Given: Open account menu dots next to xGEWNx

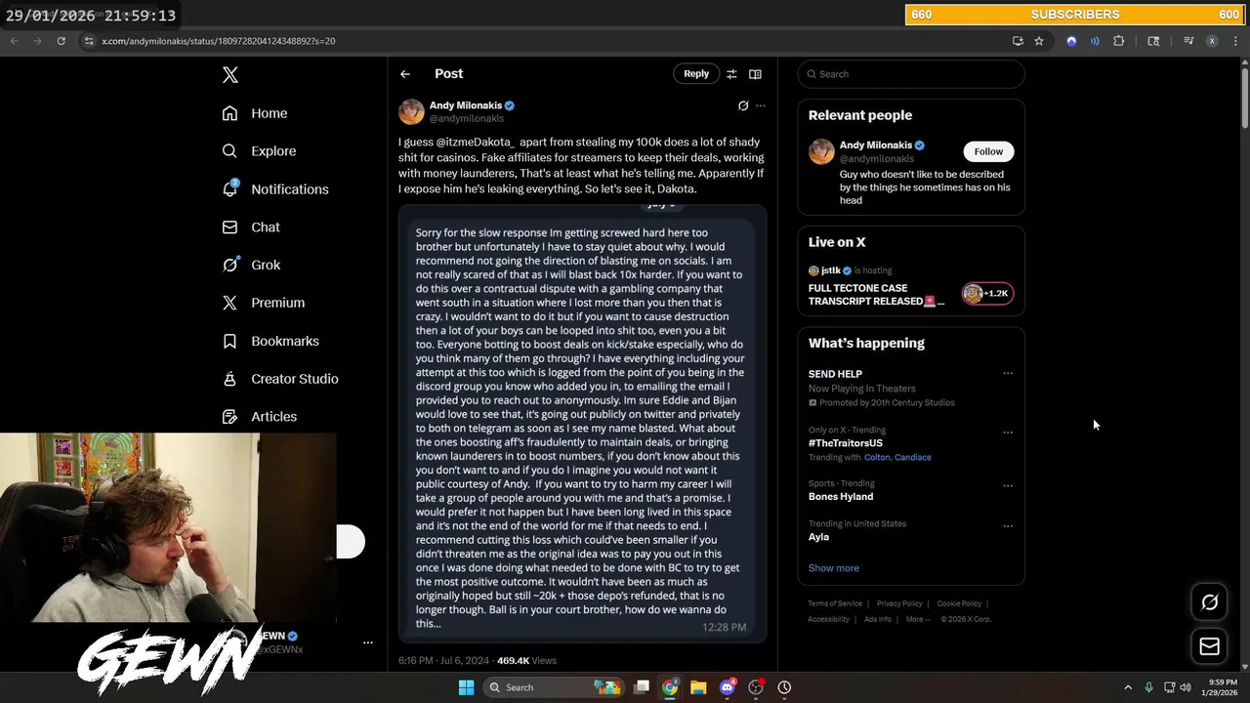Looking at the screenshot, I should tap(368, 642).
